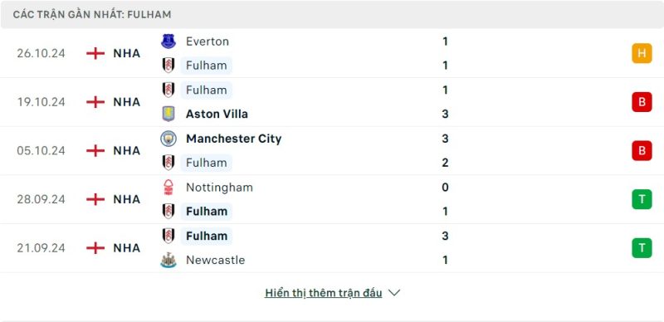Open the Hiển thị thêm trận đấu link
664x322 pixels.
pyautogui.click(x=323, y=293)
